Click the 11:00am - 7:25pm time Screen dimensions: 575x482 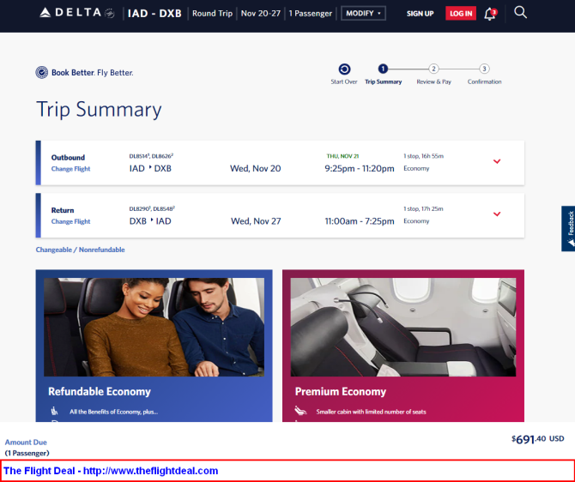(x=360, y=221)
